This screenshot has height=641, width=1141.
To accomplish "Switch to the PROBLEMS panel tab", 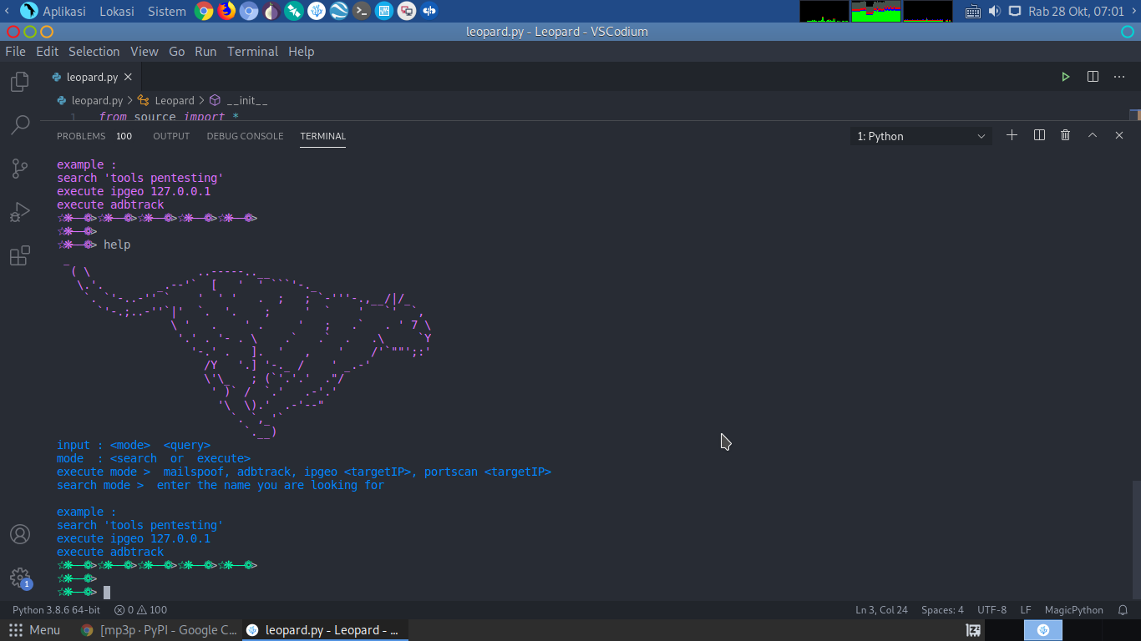I will (81, 136).
